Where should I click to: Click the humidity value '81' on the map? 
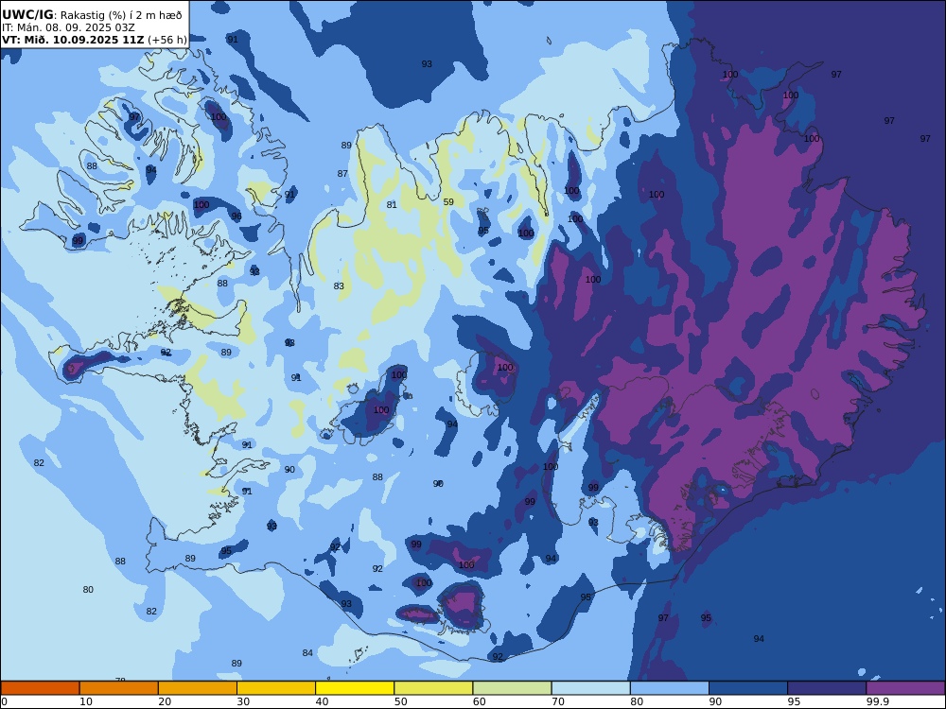tap(392, 205)
